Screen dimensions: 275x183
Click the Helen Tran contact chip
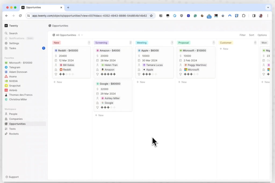[x=110, y=65]
